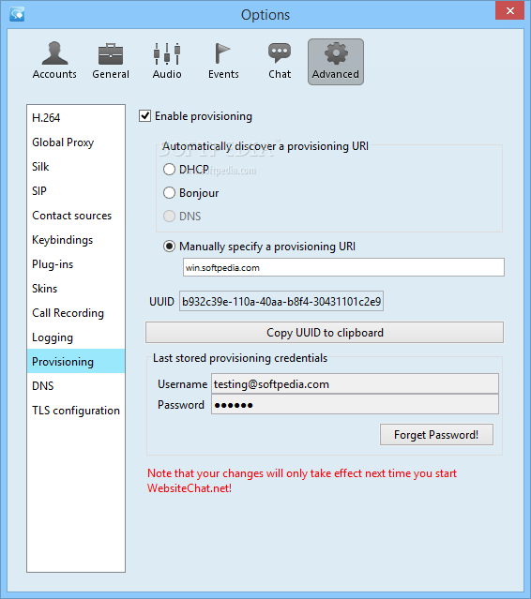Open Skins section
This screenshot has width=531, height=599.
pos(76,289)
